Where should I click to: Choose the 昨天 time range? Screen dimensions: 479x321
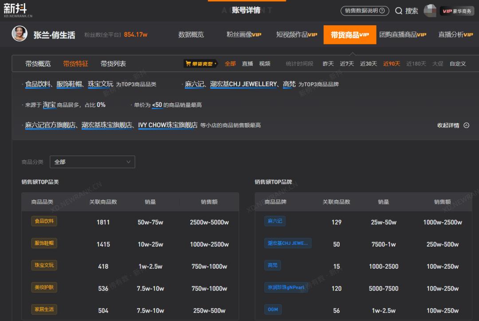pos(328,63)
